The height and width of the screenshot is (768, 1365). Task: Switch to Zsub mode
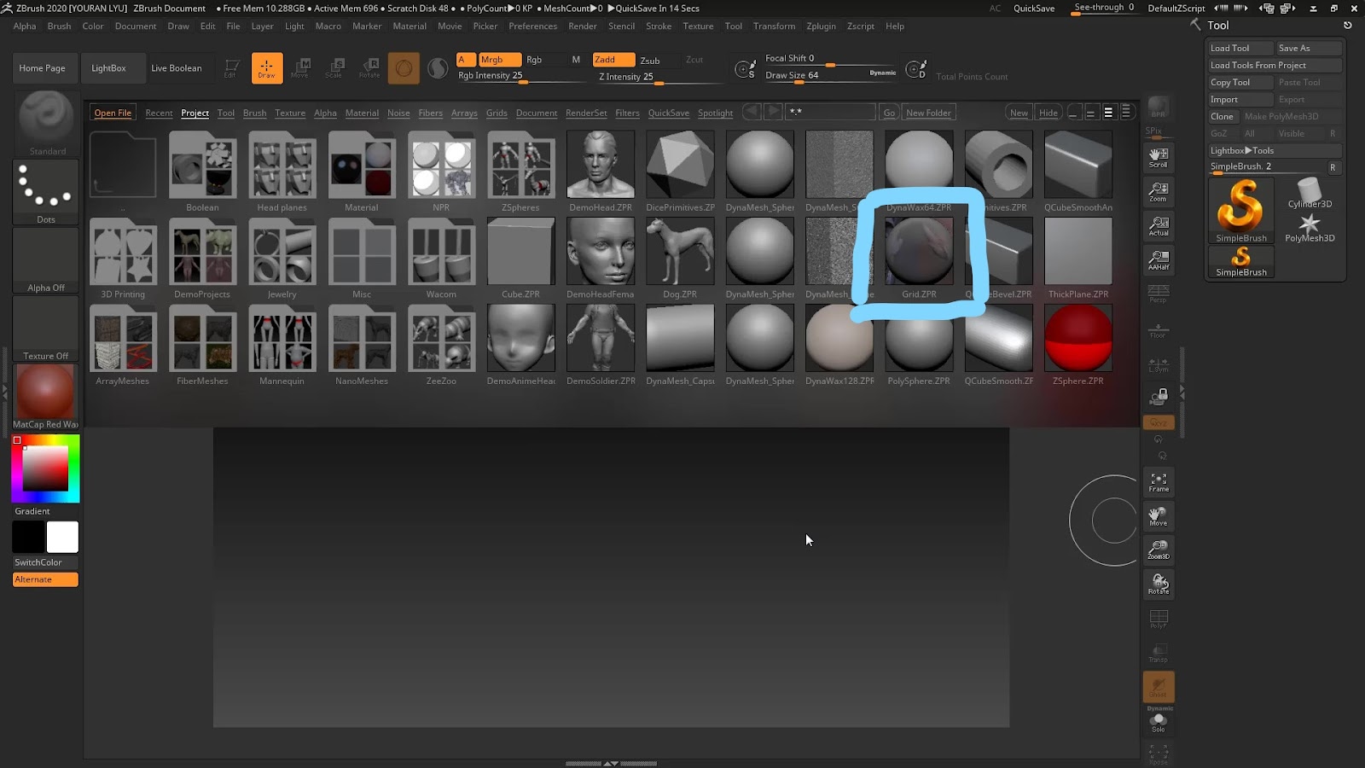[650, 61]
